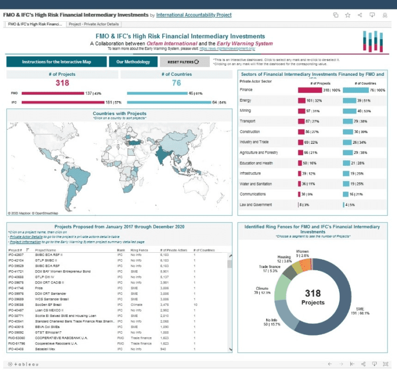Click the 'Women 9 | 2.8%' donut label

[x=303, y=253]
